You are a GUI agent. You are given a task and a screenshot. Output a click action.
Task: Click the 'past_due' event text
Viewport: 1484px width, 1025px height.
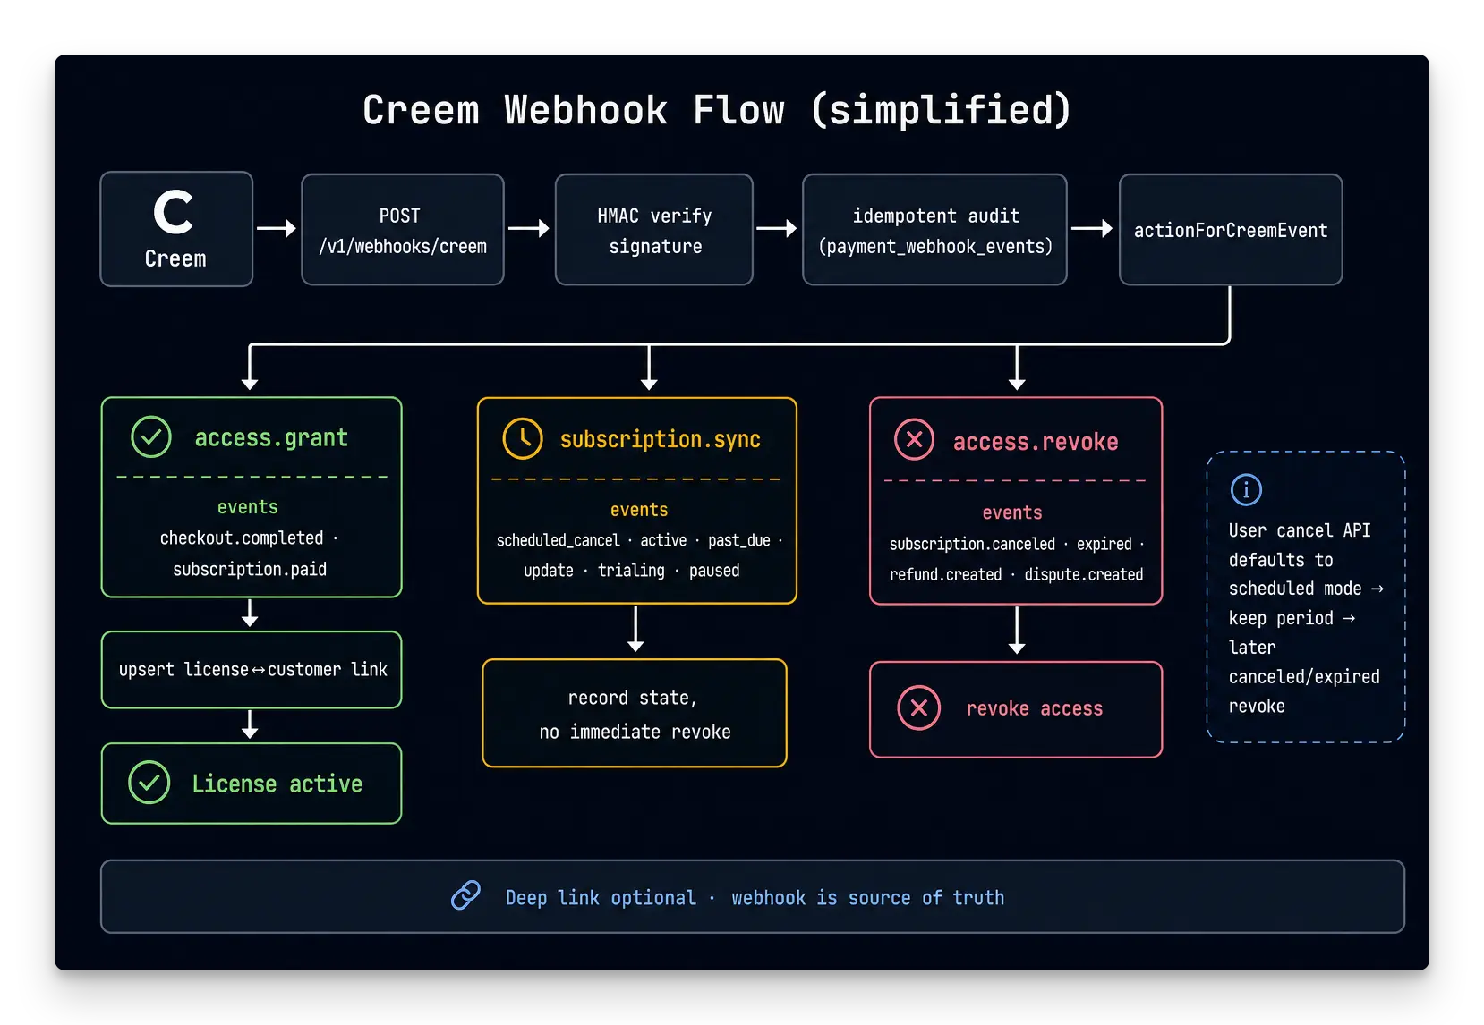pyautogui.click(x=739, y=540)
